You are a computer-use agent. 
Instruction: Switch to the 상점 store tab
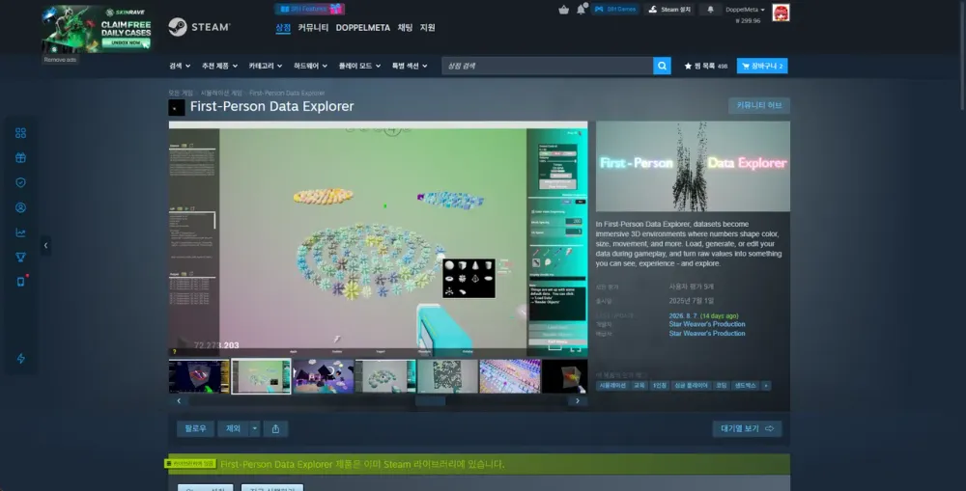283,28
